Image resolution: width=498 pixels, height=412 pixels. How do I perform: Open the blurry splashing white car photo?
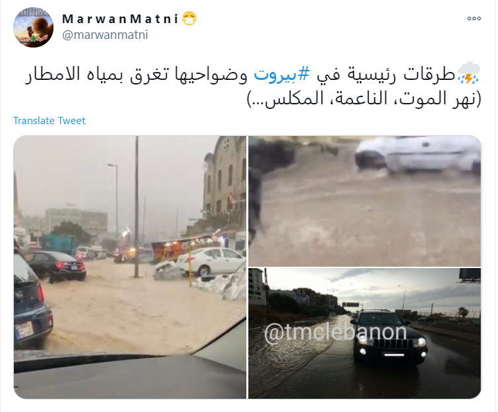coord(365,201)
